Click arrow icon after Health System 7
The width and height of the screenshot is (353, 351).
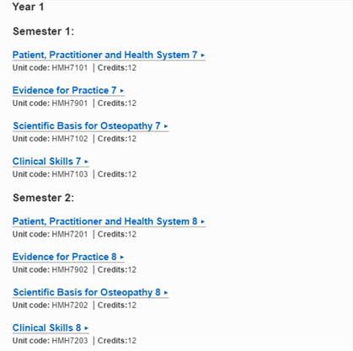203,56
